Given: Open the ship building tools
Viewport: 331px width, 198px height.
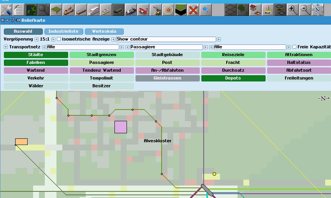Looking at the screenshot, I should tap(131, 10).
